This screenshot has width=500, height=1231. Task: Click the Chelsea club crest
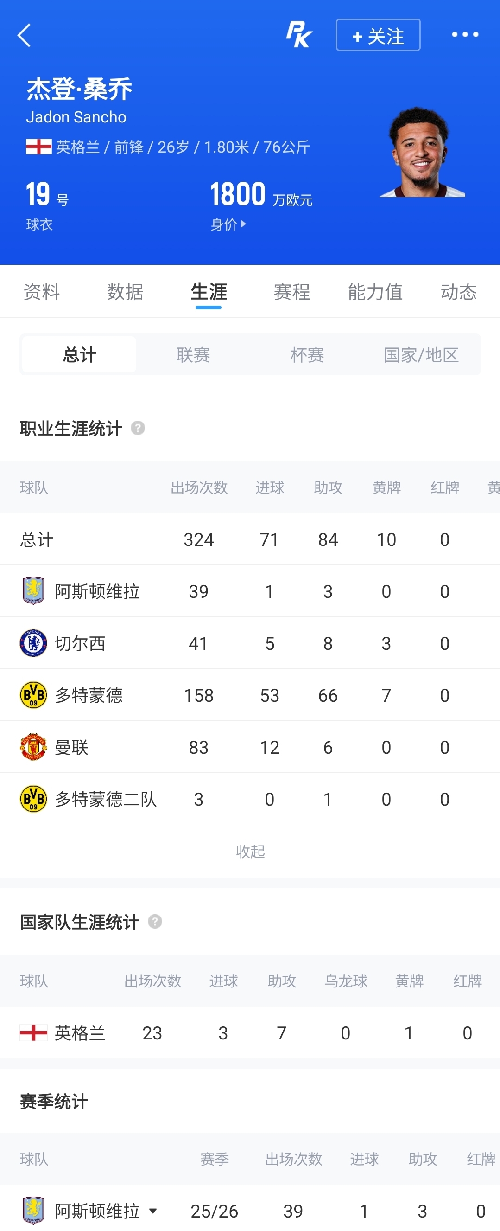[x=33, y=643]
